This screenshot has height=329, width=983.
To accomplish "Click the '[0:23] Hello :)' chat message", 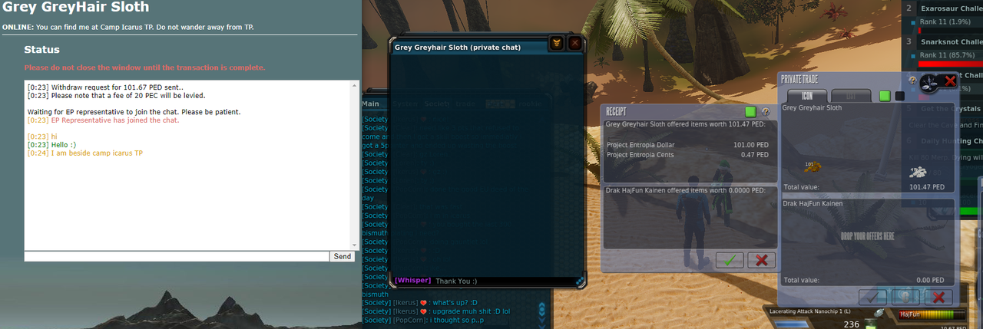I will click(51, 144).
